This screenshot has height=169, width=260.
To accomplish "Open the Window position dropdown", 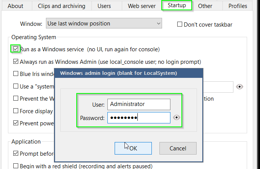I will click(x=104, y=24).
